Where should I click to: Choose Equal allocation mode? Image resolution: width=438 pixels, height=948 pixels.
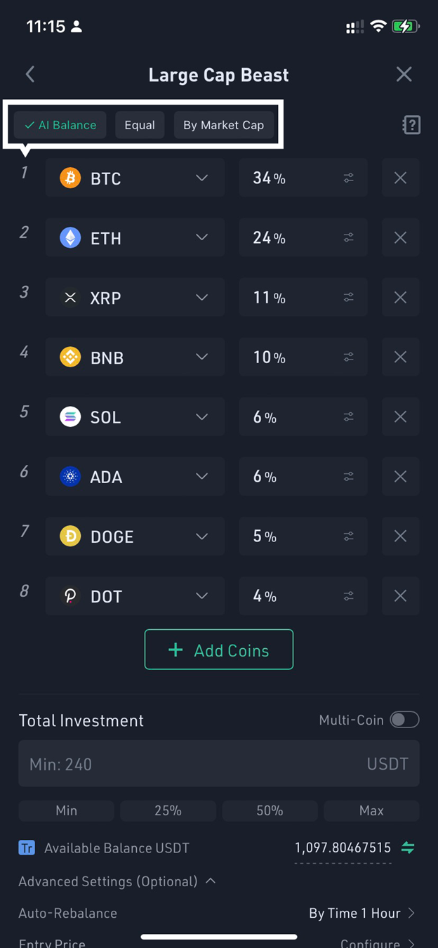coord(140,125)
